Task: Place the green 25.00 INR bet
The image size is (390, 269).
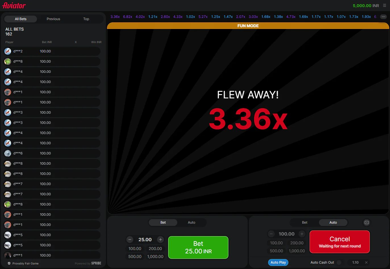Action: [x=198, y=247]
